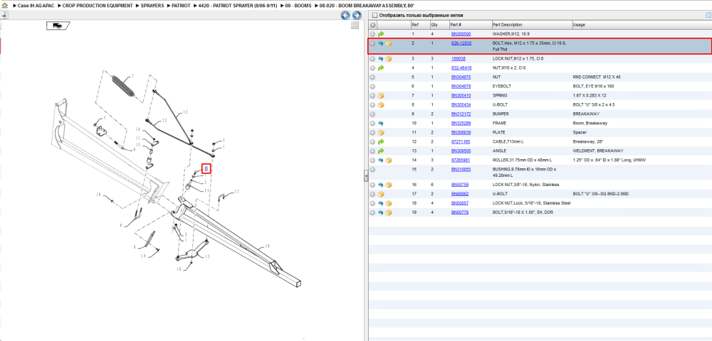712x341 pixels.
Task: Click package icon in U-BOLT ref 8 row
Action: click(x=381, y=105)
